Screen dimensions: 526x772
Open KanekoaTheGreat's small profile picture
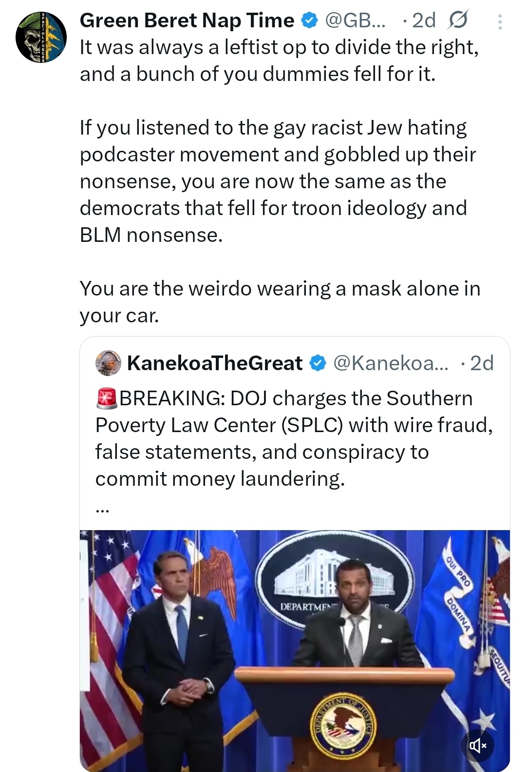pos(108,363)
